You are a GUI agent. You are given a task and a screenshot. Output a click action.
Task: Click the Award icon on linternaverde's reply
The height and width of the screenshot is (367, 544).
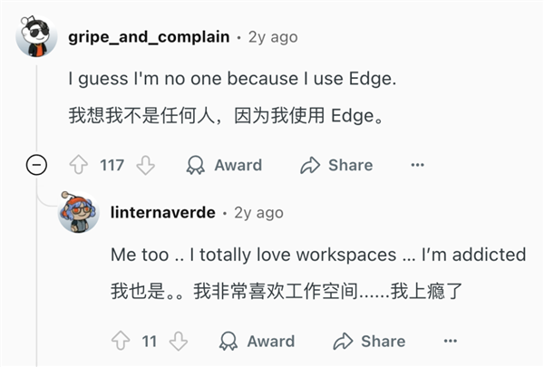coord(228,341)
